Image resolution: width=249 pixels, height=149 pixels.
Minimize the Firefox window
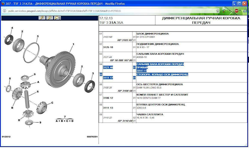point(235,3)
